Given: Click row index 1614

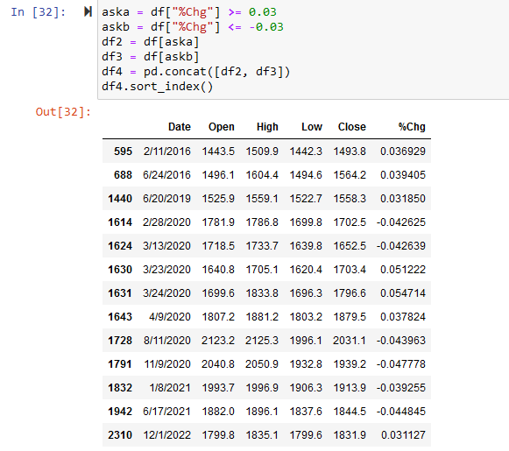Looking at the screenshot, I should (120, 222).
